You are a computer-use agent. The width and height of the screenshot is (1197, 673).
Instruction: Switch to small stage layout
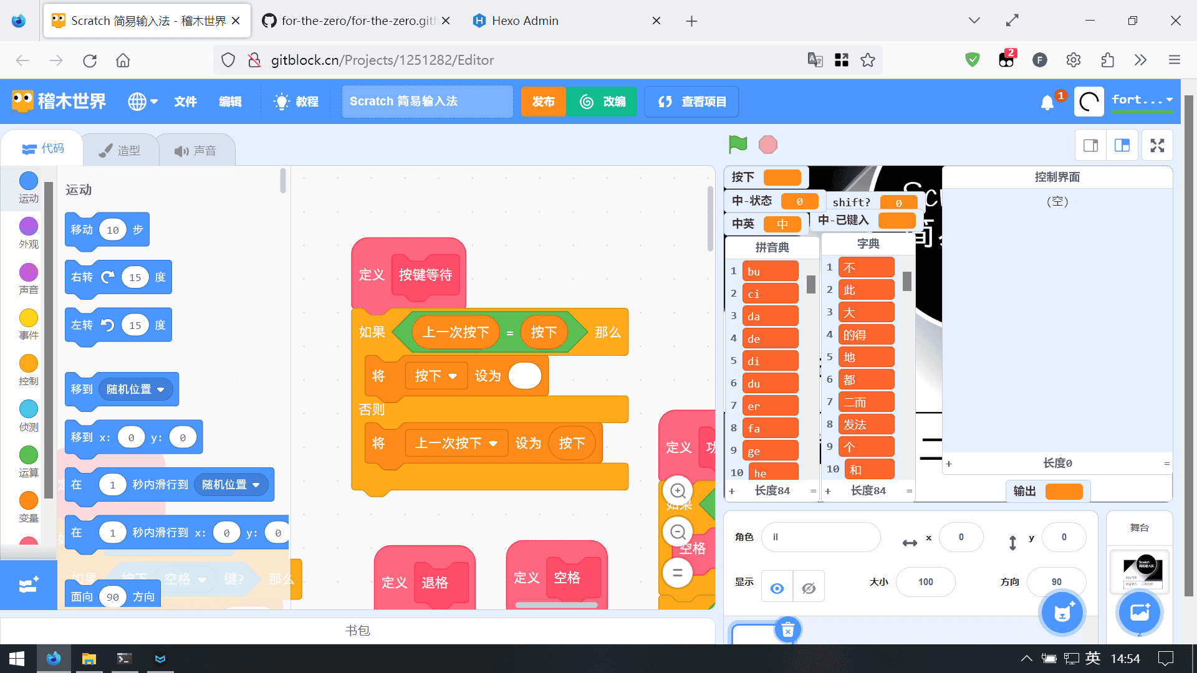click(x=1090, y=145)
